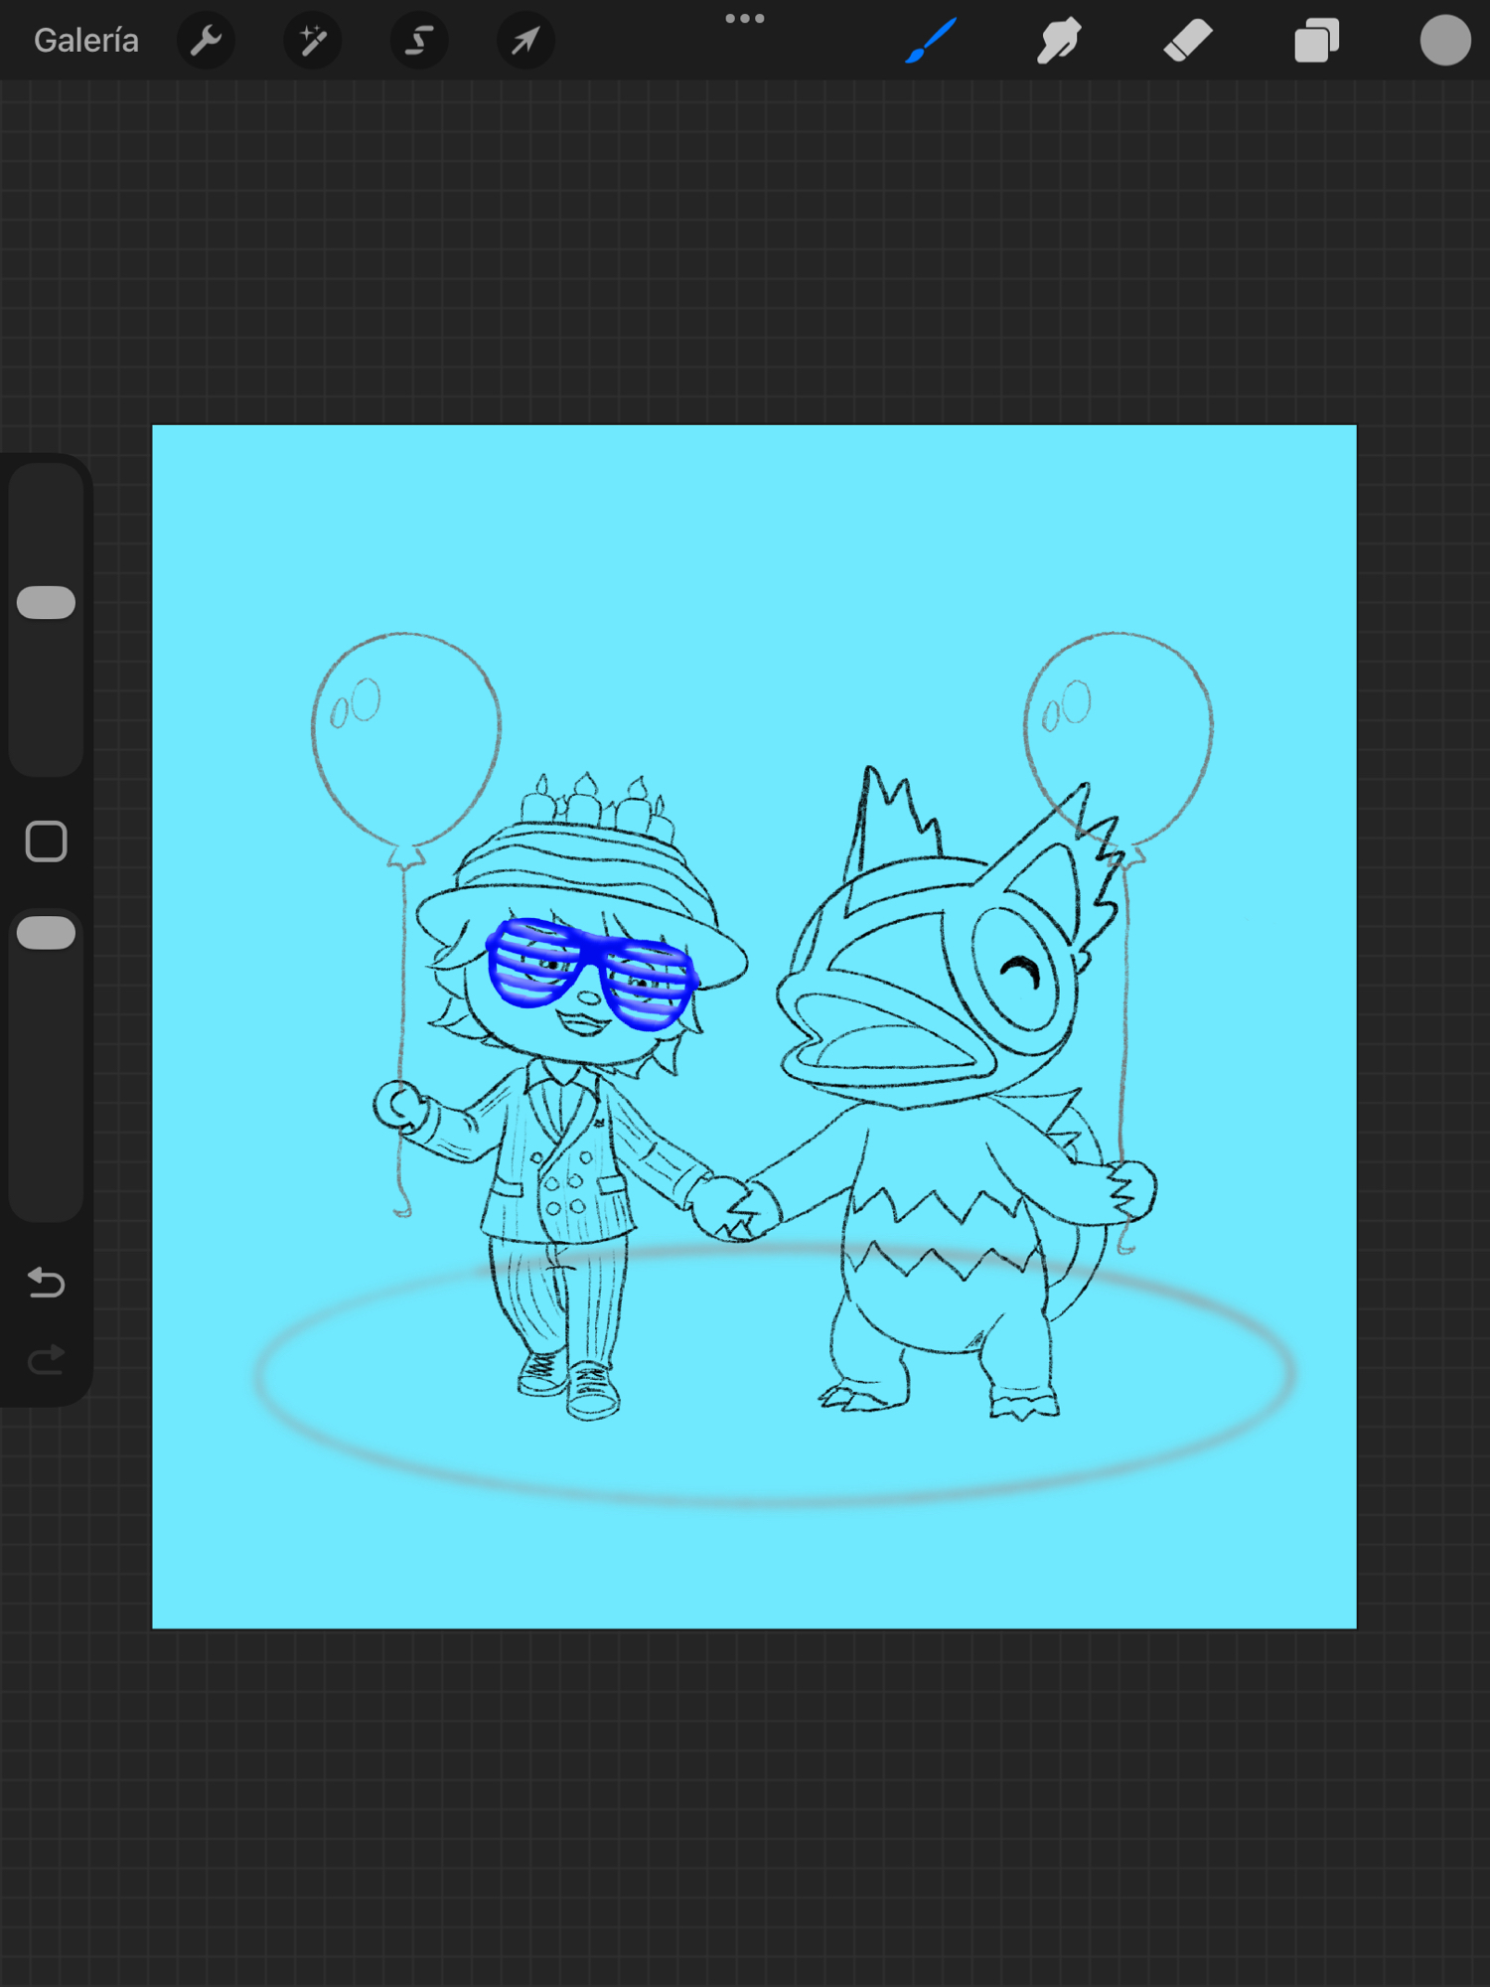This screenshot has height=1987, width=1490.
Task: Undo the last stroke
Action: point(47,1283)
